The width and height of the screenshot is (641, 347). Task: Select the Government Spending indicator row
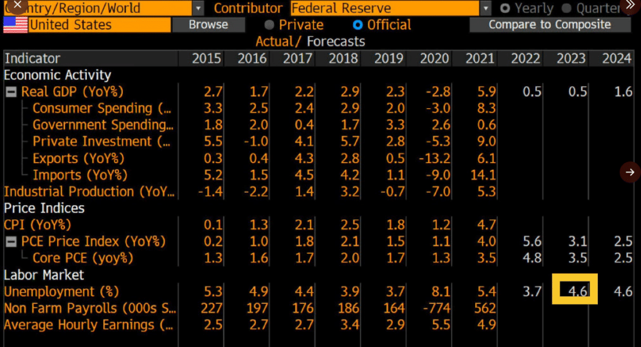[103, 125]
